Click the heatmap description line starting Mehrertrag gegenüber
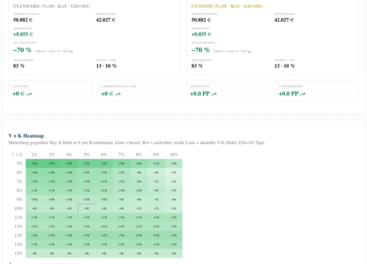The image size is (367, 264). 137,142
